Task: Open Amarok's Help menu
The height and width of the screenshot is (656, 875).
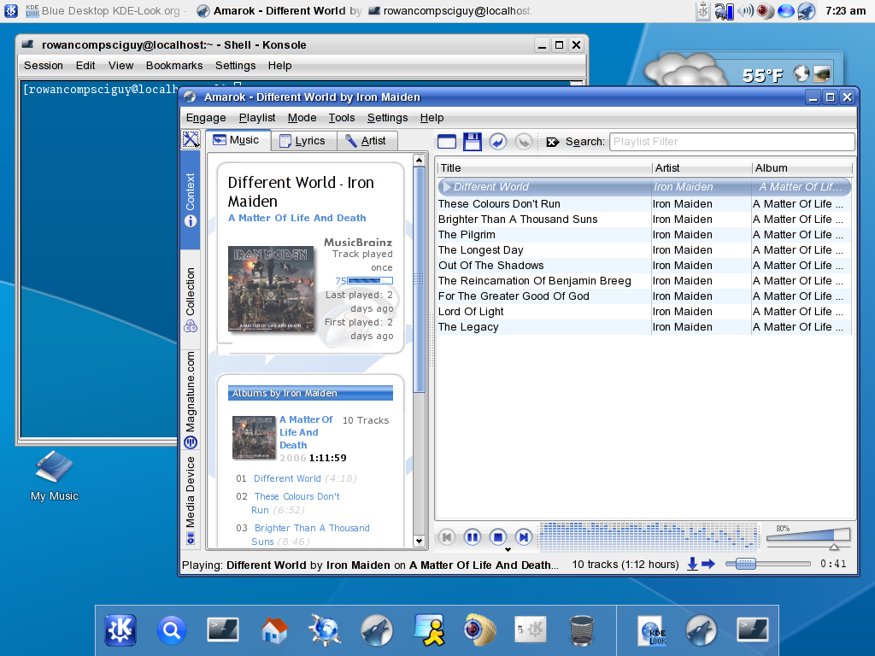Action: coord(432,118)
